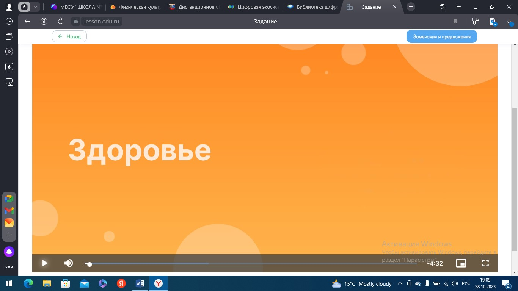The width and height of the screenshot is (518, 291).
Task: Open Замечания и предложения feedback
Action: 442,37
